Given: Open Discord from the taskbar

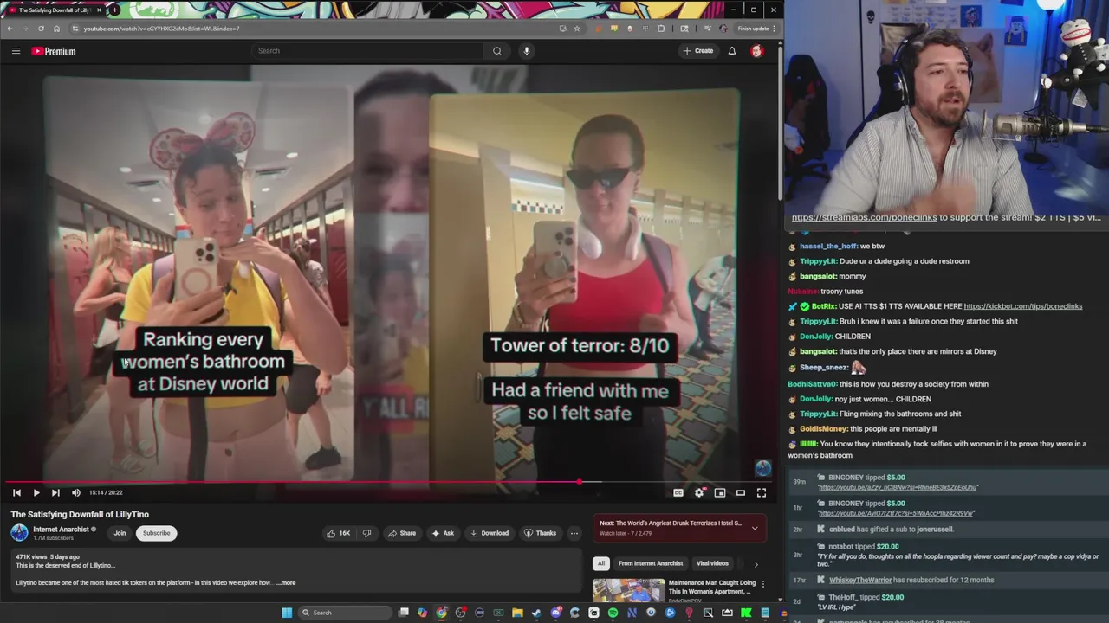Looking at the screenshot, I should 556,613.
